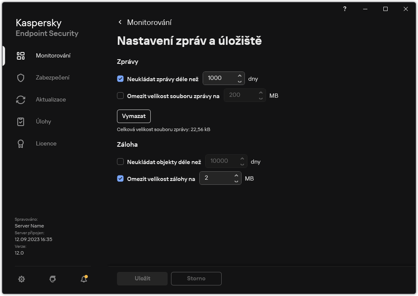Viewport: 418px width, 296px height.
Task: Show notifications with the bell icon
Action: pyautogui.click(x=84, y=279)
